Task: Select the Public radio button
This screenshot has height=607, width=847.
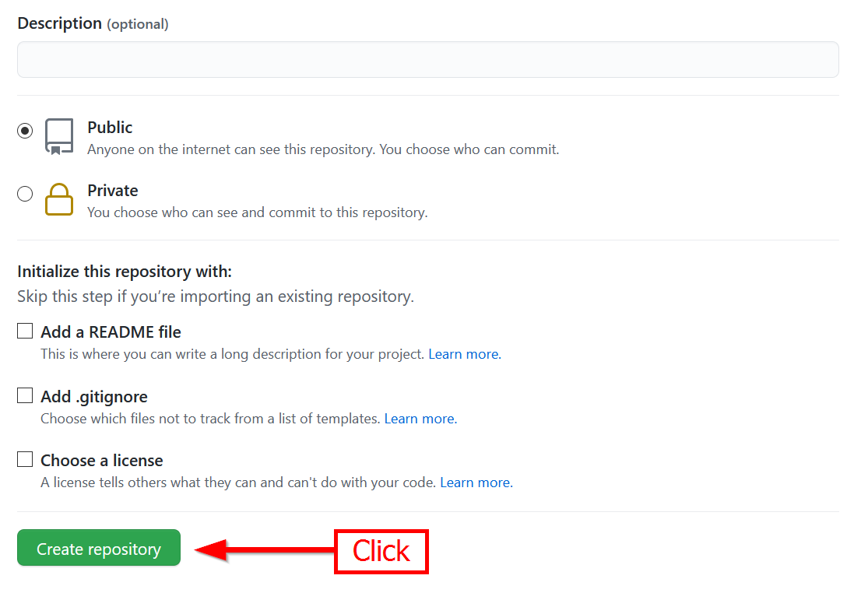Action: [25, 131]
